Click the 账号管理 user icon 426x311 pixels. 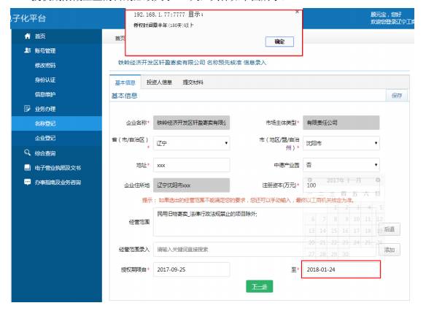[x=28, y=50]
